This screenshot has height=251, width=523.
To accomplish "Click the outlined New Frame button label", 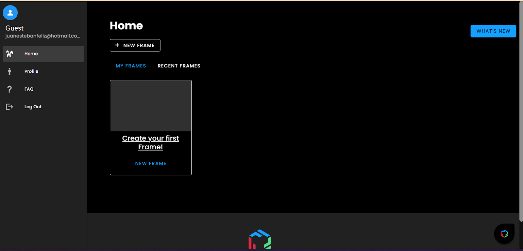I will [139, 45].
